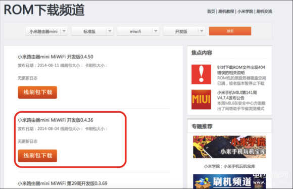
Task: Click the red exclamation mark icon
Action: [x=201, y=74]
